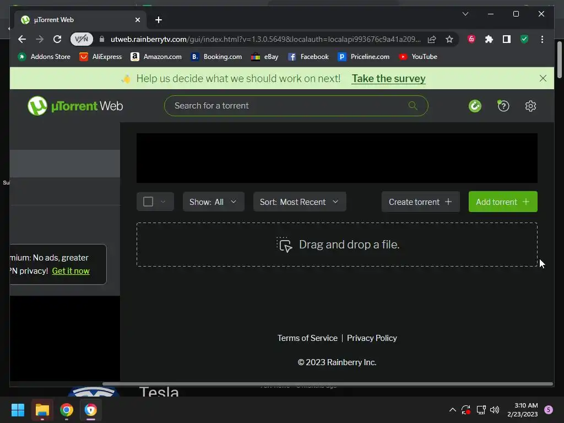Open the help question mark icon

coord(503,106)
